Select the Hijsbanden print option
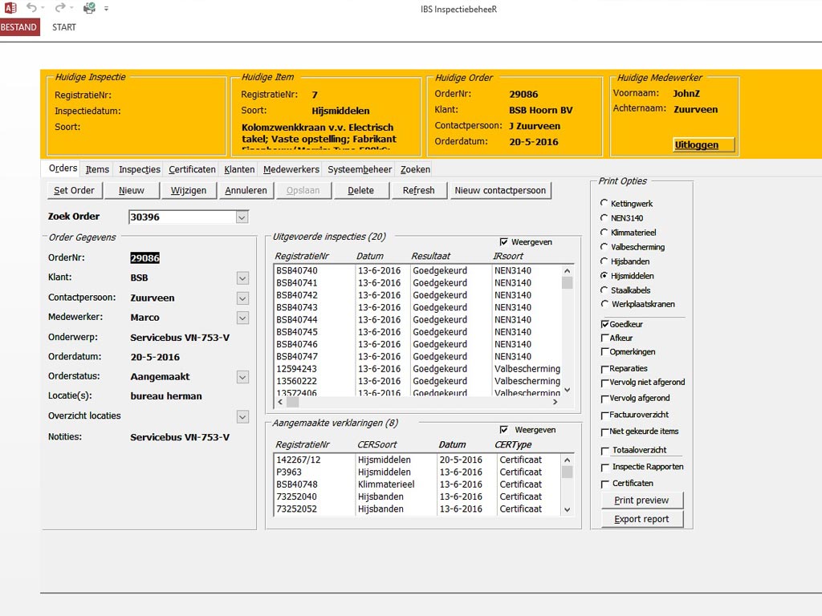The width and height of the screenshot is (822, 616). point(604,261)
